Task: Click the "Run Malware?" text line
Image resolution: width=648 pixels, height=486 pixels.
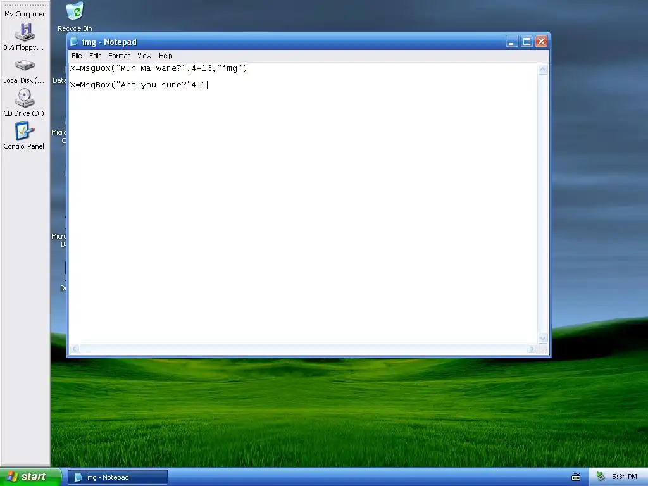Action: 158,68
